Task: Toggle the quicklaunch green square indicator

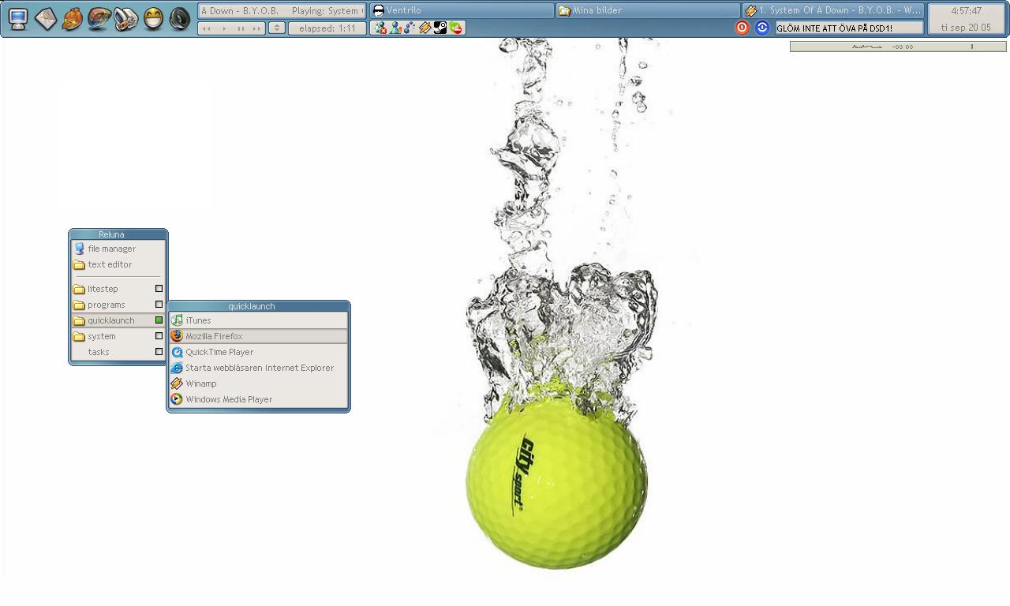Action: pos(159,320)
